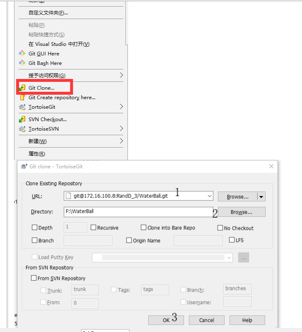Toggle the LFS checkbox
Viewport: 302px width, 332px height.
232,240
